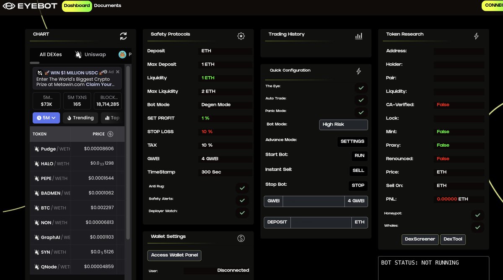The width and height of the screenshot is (503, 280).
Task: Click the TimeStamp 300 Sec value
Action: pyautogui.click(x=226, y=172)
